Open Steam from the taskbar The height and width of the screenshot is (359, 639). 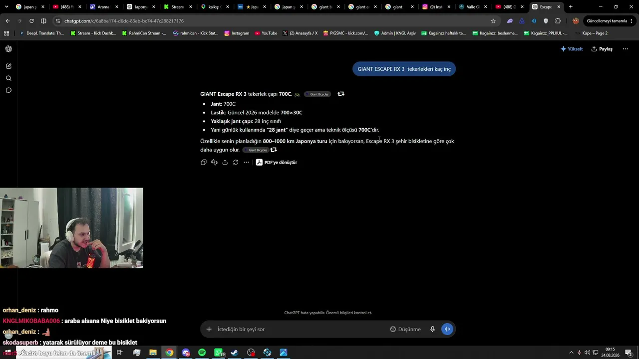pyautogui.click(x=234, y=353)
